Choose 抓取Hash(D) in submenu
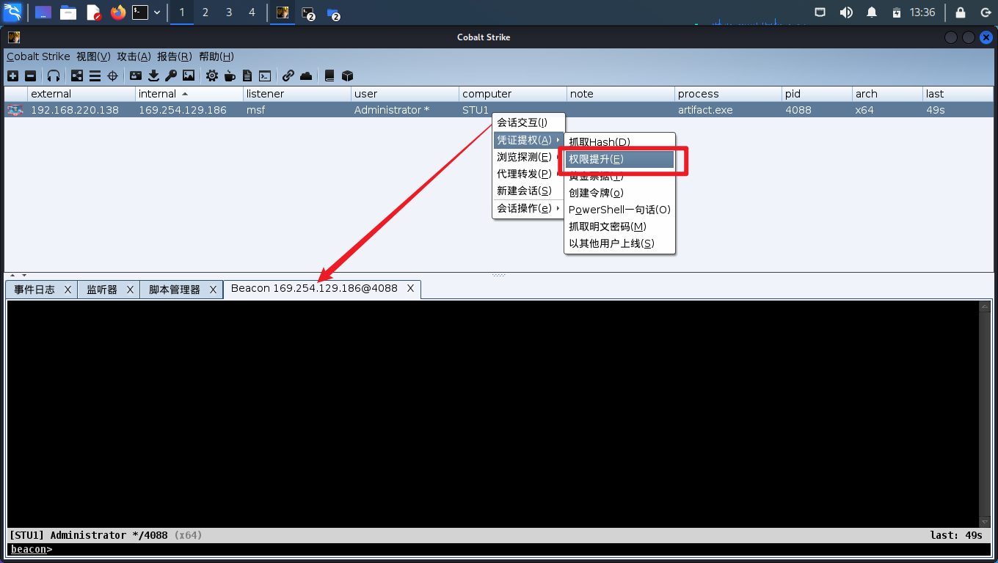 619,141
